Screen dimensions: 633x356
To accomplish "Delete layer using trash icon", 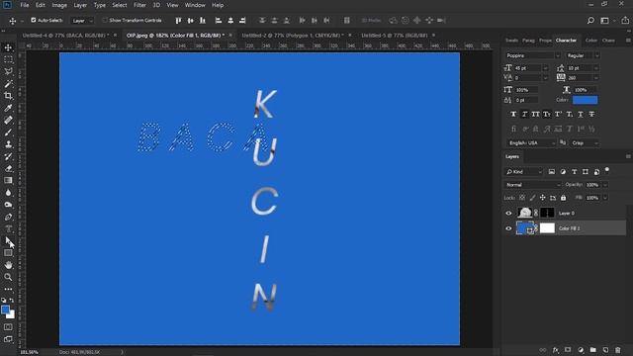I will coord(617,350).
